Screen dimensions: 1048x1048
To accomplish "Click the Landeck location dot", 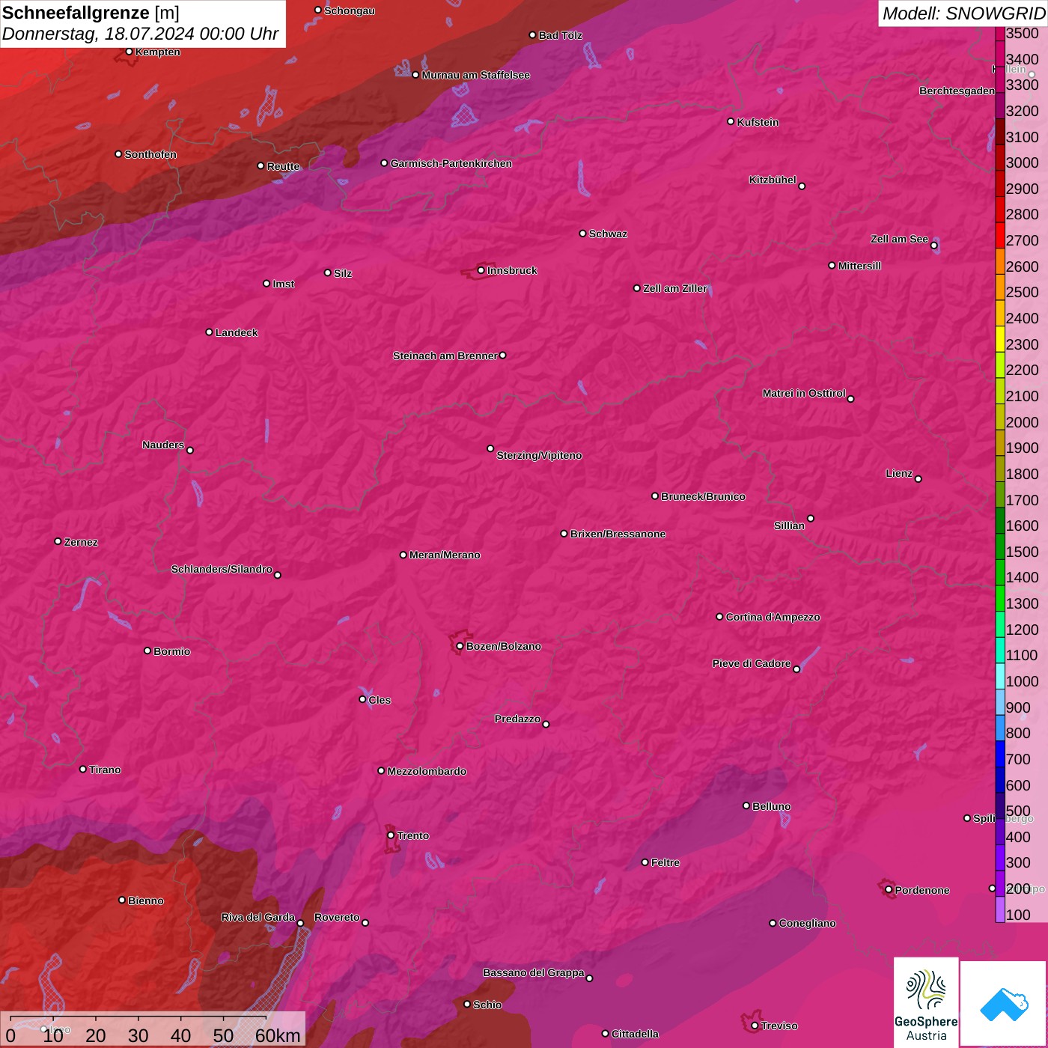I will pyautogui.click(x=209, y=332).
